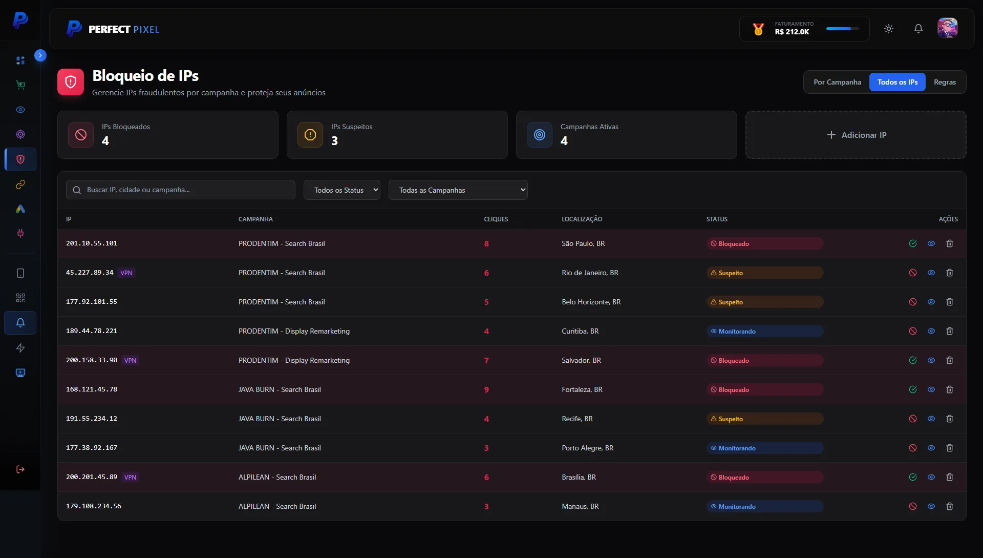983x558 pixels.
Task: Click the link chain icon in the sidebar
Action: 20,184
